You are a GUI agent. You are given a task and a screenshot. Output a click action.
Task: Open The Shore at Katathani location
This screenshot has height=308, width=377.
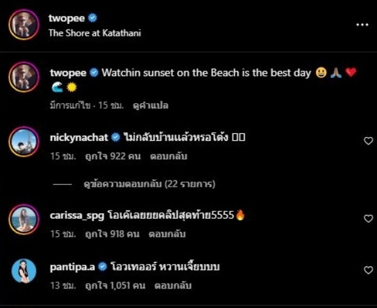tap(94, 33)
